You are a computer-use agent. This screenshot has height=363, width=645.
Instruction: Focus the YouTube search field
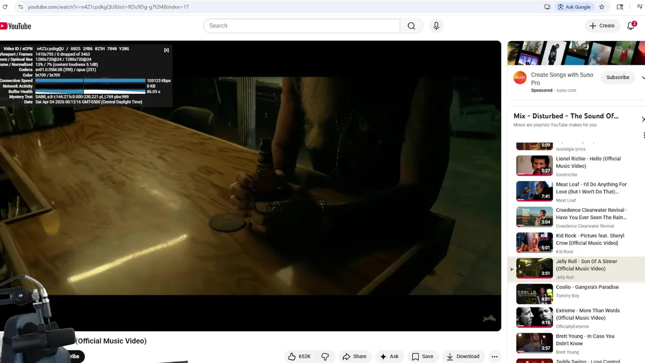(301, 26)
